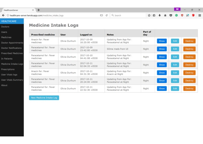This screenshot has width=203, height=144.
Task: Open Doctors in the sidebar
Action: pyautogui.click(x=5, y=27)
